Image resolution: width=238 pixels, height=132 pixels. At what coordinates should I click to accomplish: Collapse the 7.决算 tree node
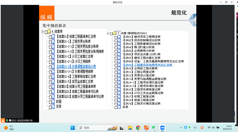pyautogui.click(x=108, y=33)
